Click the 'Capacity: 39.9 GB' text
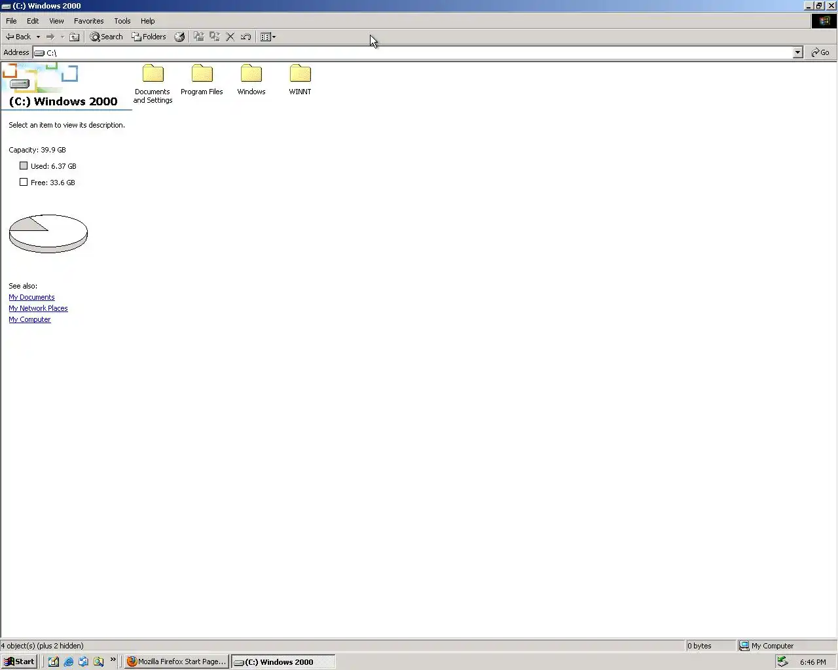This screenshot has height=670, width=838. 37,150
